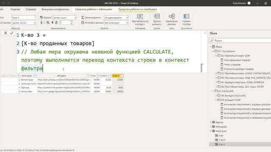The image size is (271, 152).
Task: Expand the Календарь table
Action: 211,127
